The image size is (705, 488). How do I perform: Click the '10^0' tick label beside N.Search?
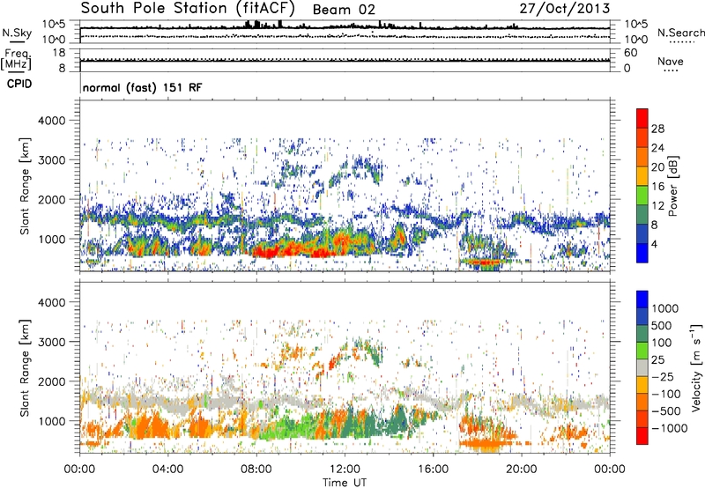coord(636,40)
